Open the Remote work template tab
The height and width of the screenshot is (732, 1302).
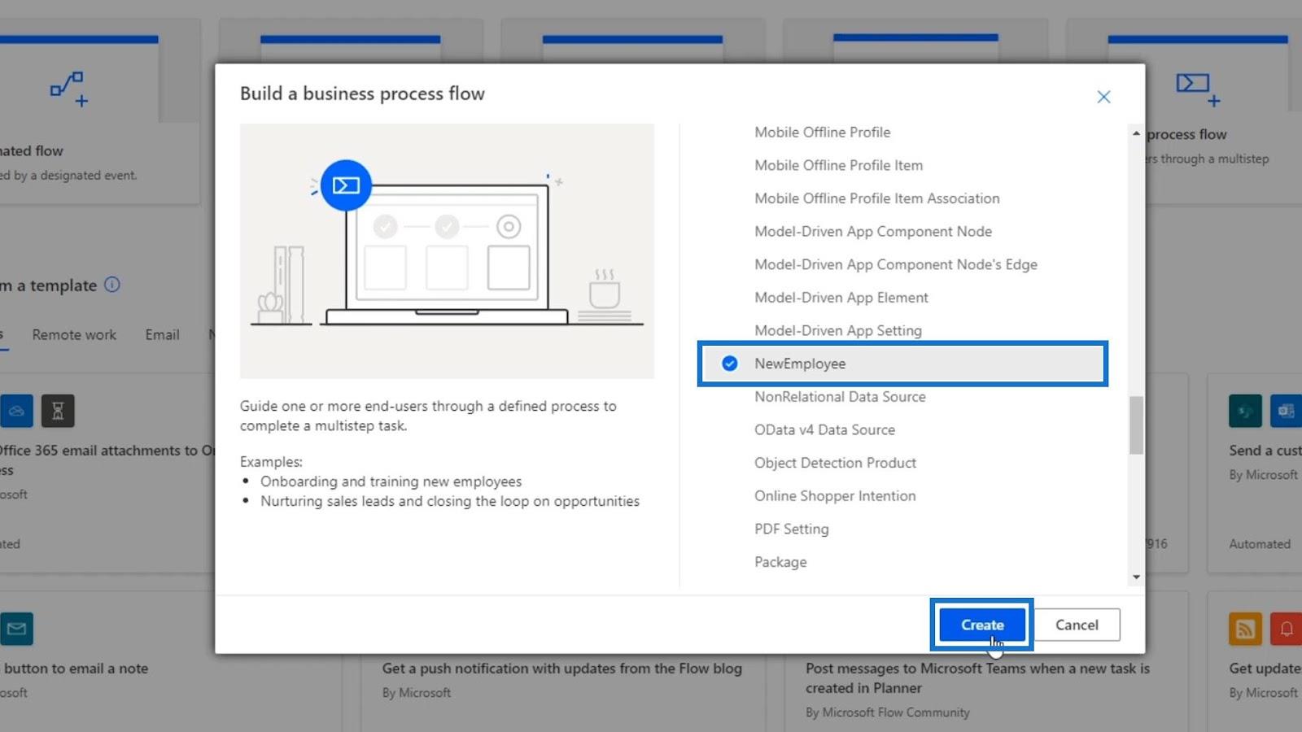tap(74, 335)
